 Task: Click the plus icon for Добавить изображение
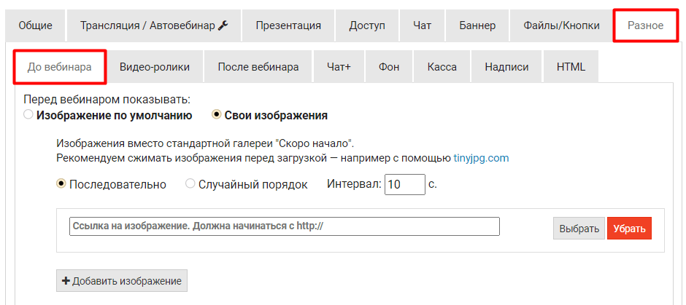[66, 281]
